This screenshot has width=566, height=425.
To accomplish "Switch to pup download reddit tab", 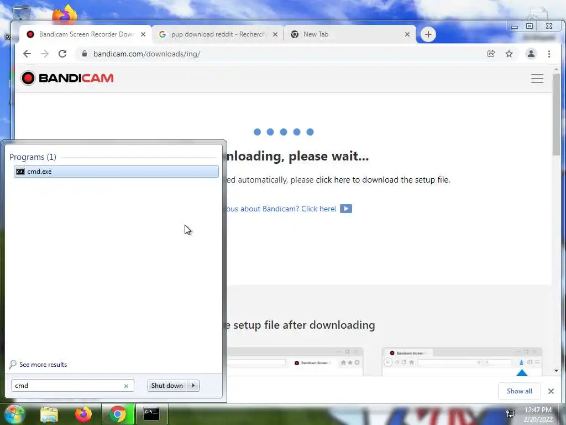I will [218, 34].
